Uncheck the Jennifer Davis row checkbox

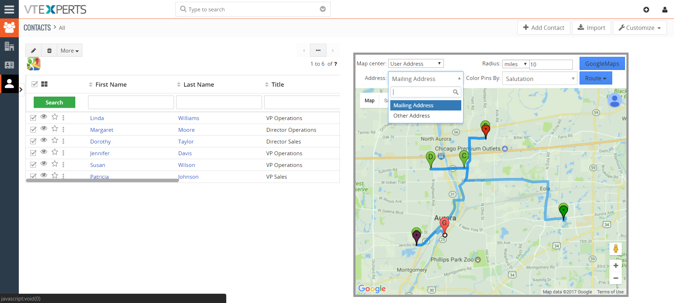coord(33,153)
